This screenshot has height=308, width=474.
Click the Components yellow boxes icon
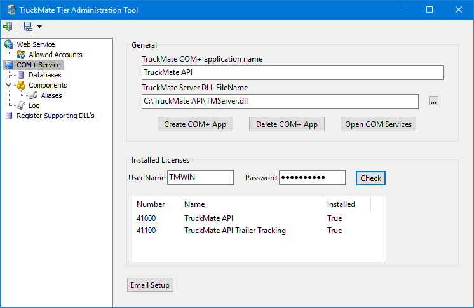[21, 85]
